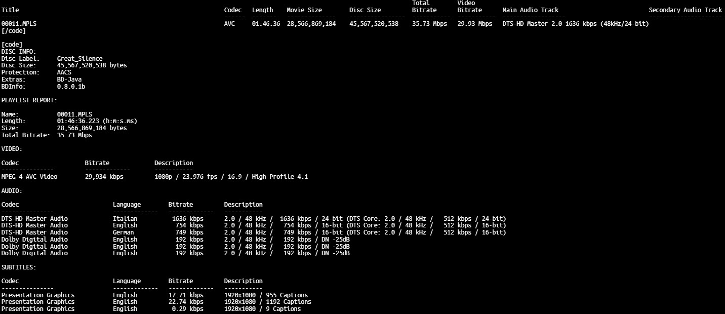Click the MPEG-4 AVC Video codec entry

tap(29, 177)
